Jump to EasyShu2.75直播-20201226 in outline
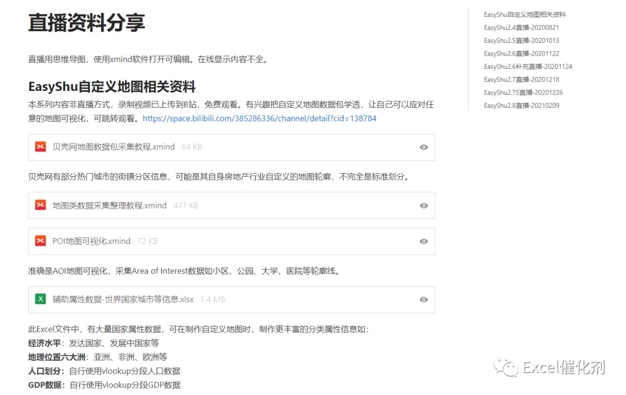The image size is (626, 395). [523, 92]
